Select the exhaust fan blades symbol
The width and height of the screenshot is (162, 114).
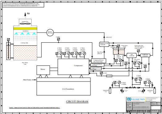tap(25, 24)
